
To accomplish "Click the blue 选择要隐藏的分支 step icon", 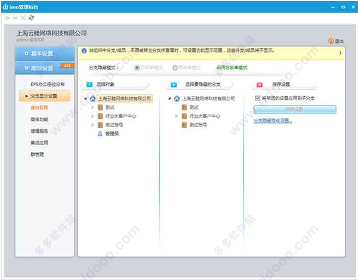I will [x=174, y=85].
